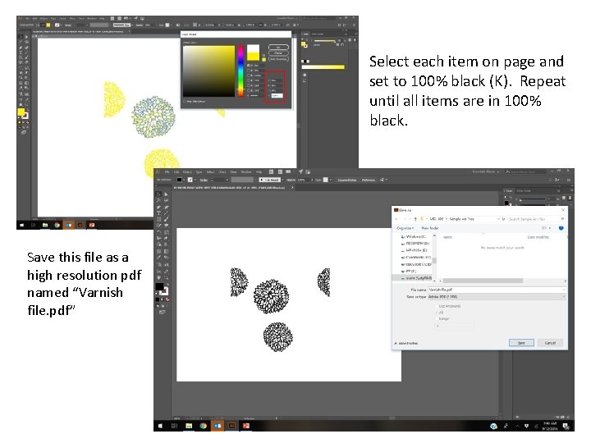Open the fill color dropdown in the control bar
591x443 pixels.
point(182,180)
